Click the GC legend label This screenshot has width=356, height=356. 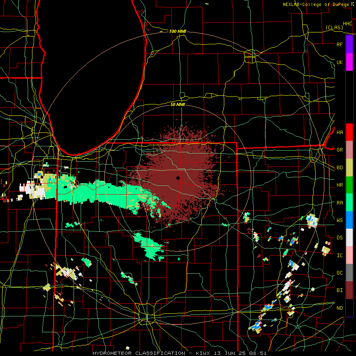tap(339, 273)
